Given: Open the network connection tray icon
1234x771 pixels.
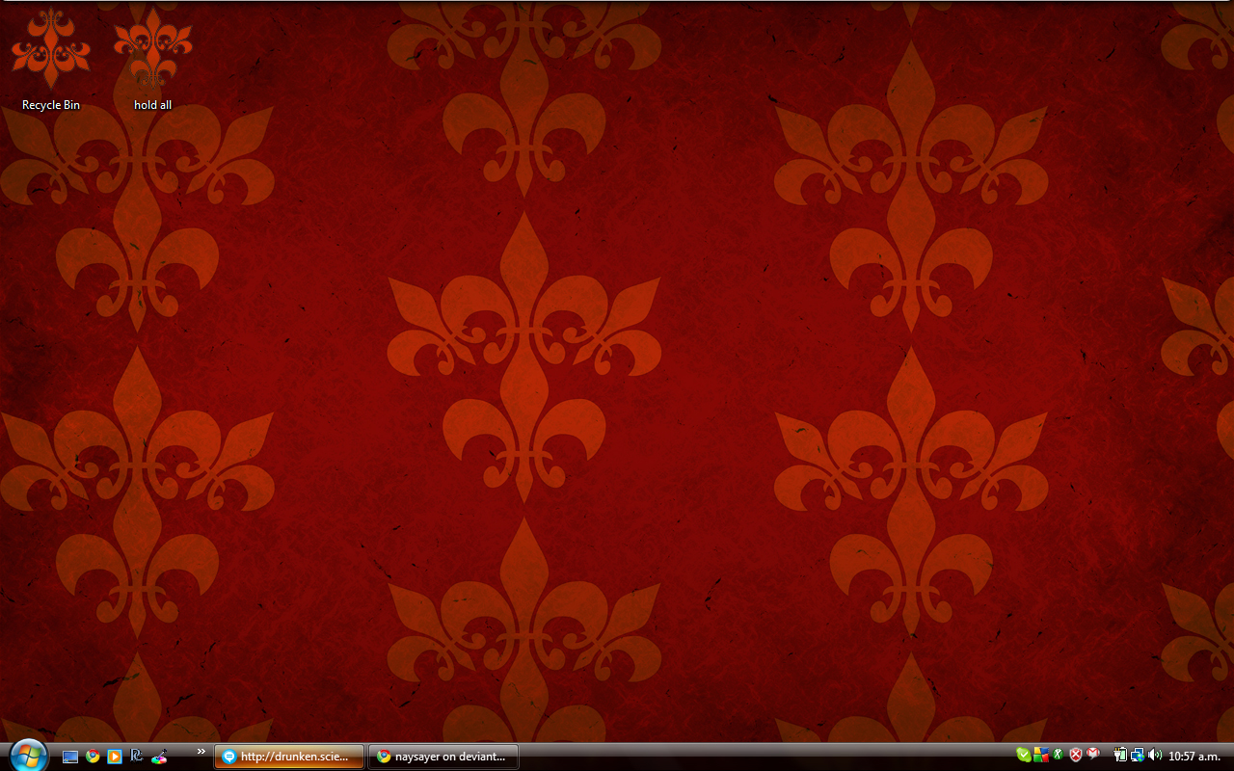Looking at the screenshot, I should 1137,755.
